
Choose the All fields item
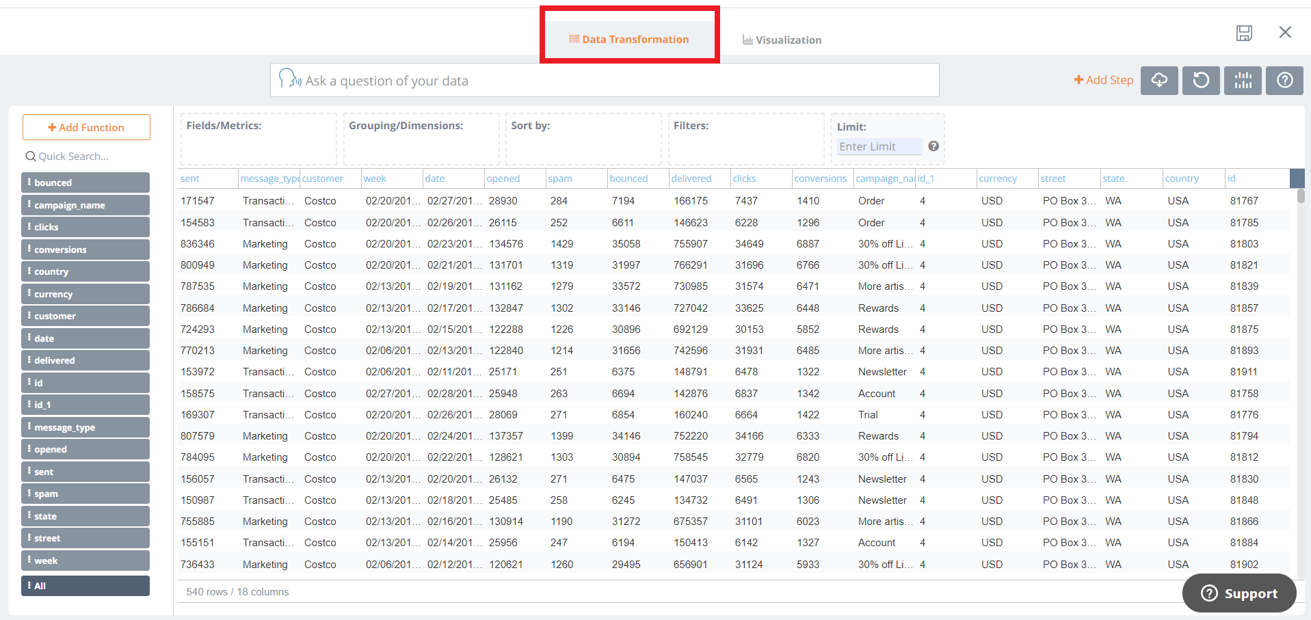coord(85,586)
